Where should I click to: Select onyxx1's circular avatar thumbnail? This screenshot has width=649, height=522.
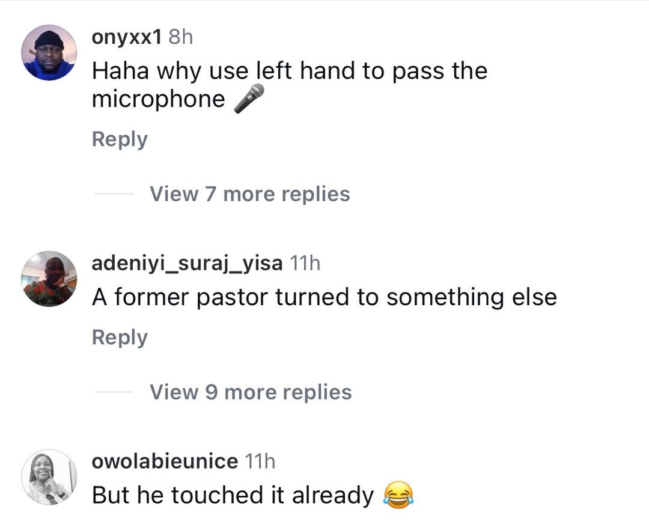[x=48, y=52]
